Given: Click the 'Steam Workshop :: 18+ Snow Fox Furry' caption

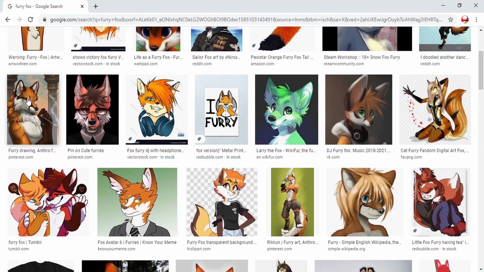Looking at the screenshot, I should (362, 57).
